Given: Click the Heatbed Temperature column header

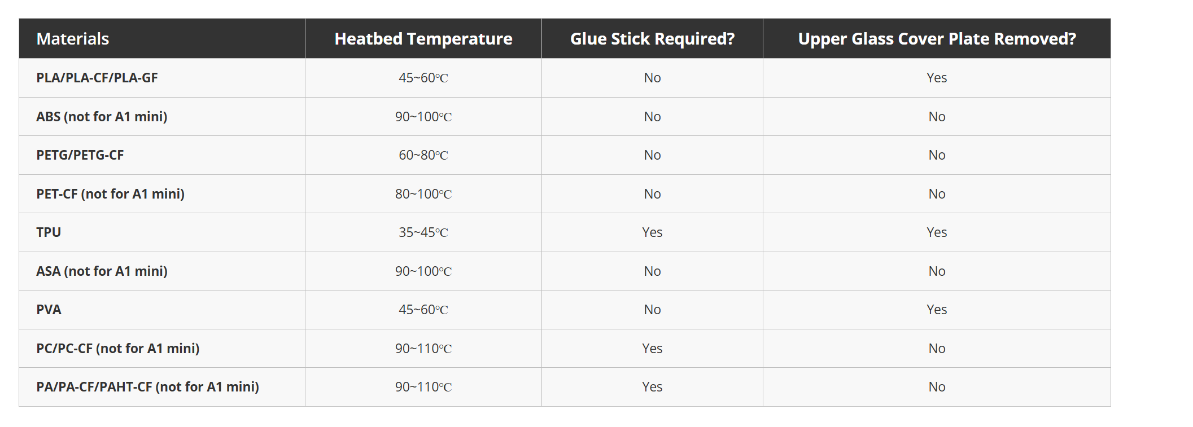Looking at the screenshot, I should [423, 39].
